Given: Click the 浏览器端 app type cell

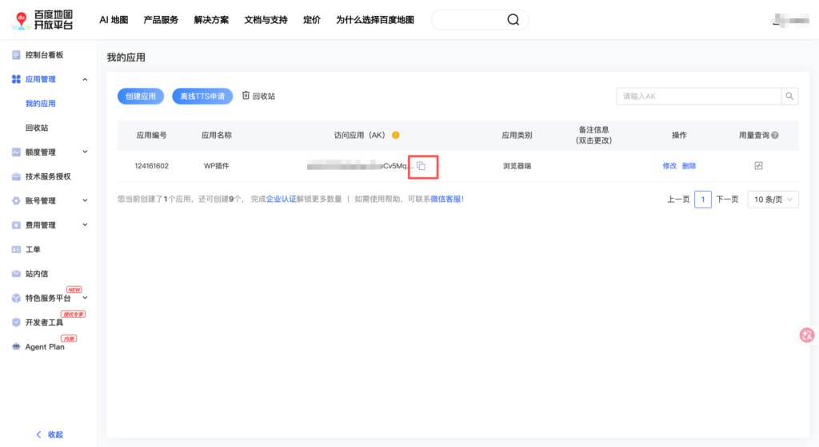Looking at the screenshot, I should coord(517,166).
